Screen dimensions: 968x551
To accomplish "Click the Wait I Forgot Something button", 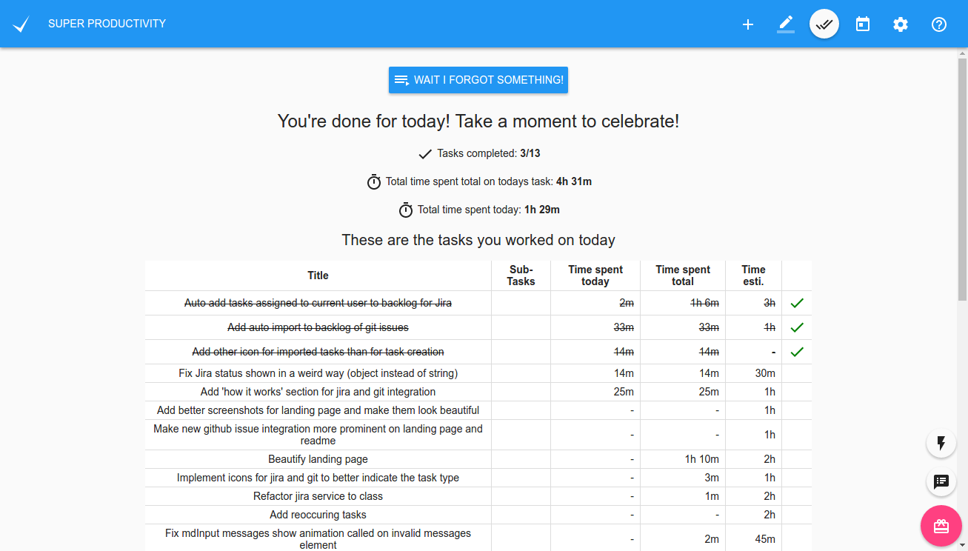I will point(478,80).
